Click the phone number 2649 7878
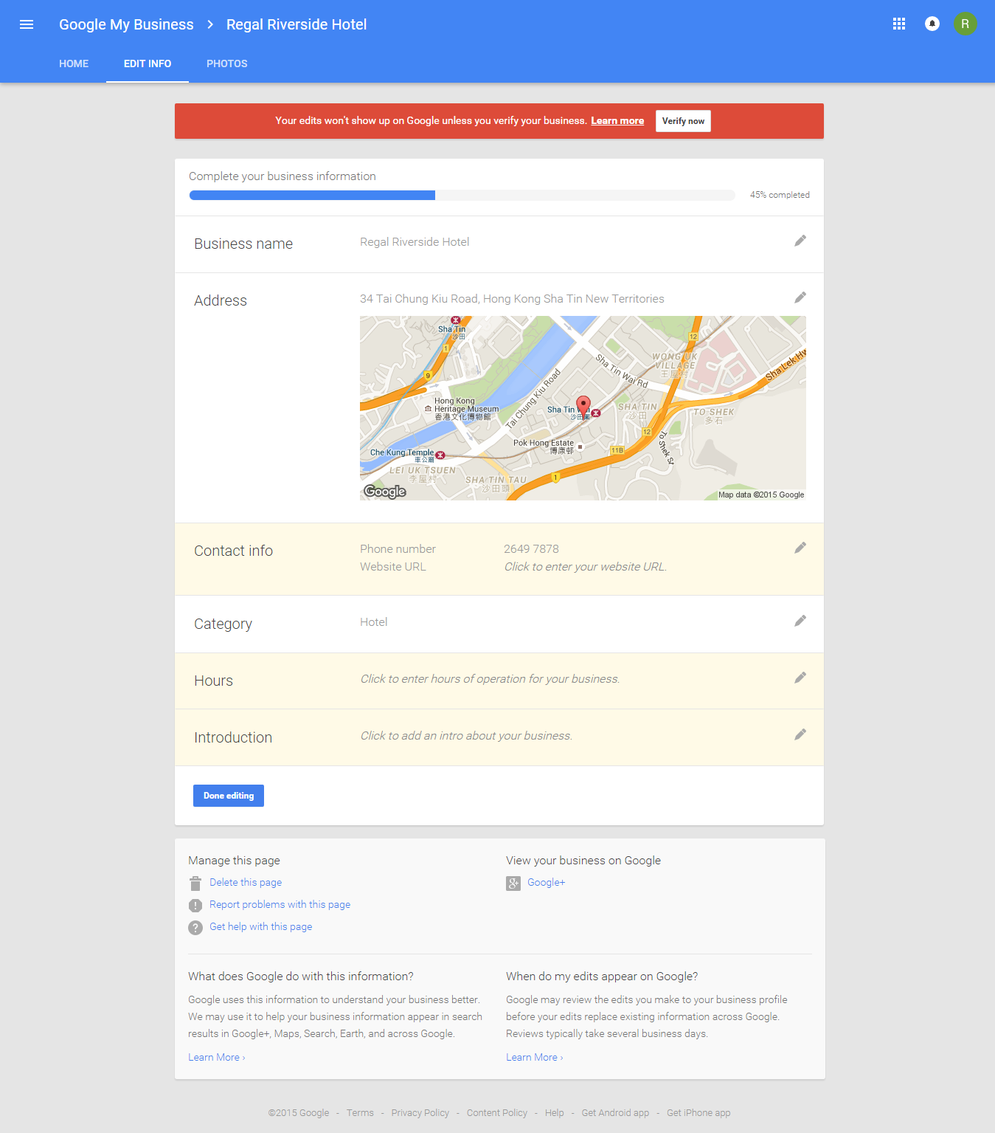The width and height of the screenshot is (995, 1133). (531, 549)
